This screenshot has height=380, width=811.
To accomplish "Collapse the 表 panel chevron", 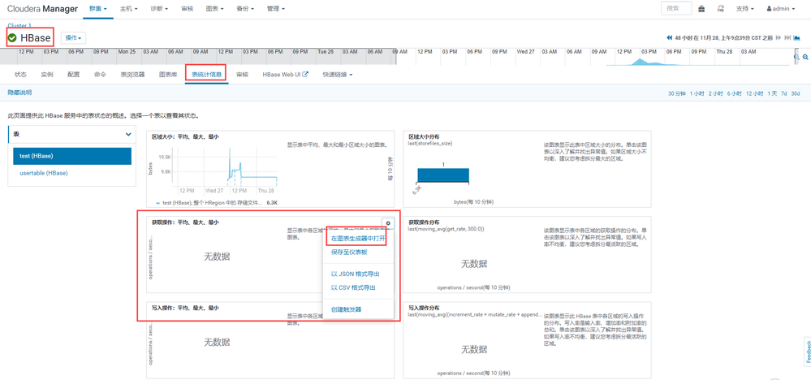I will [x=129, y=135].
